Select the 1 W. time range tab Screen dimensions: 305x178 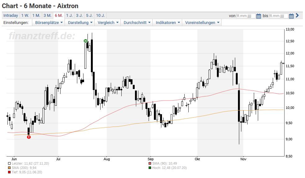[25, 16]
